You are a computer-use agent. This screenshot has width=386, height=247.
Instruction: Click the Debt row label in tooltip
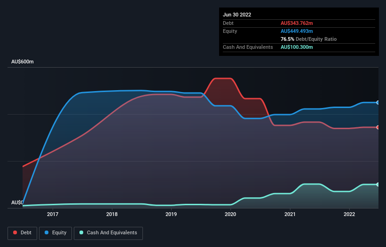[x=228, y=23]
